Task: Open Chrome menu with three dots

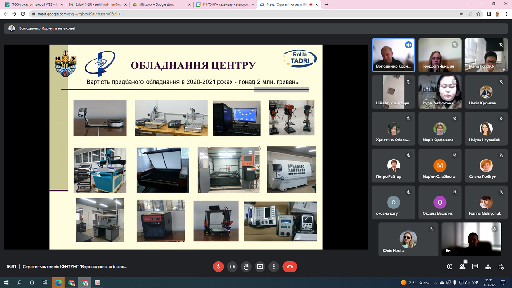Action: tap(506, 14)
